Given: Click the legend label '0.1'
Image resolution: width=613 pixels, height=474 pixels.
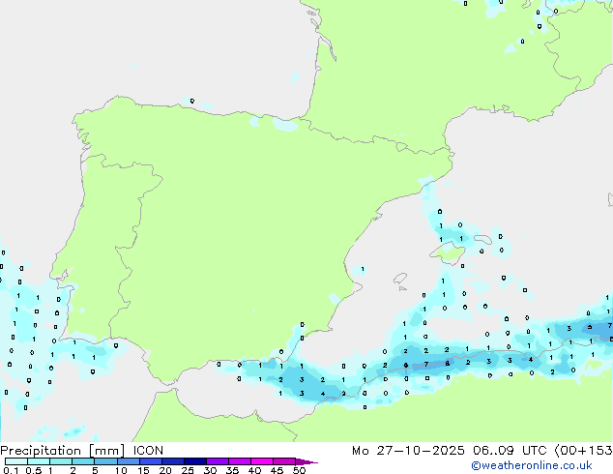Looking at the screenshot, I should [x=11, y=470].
